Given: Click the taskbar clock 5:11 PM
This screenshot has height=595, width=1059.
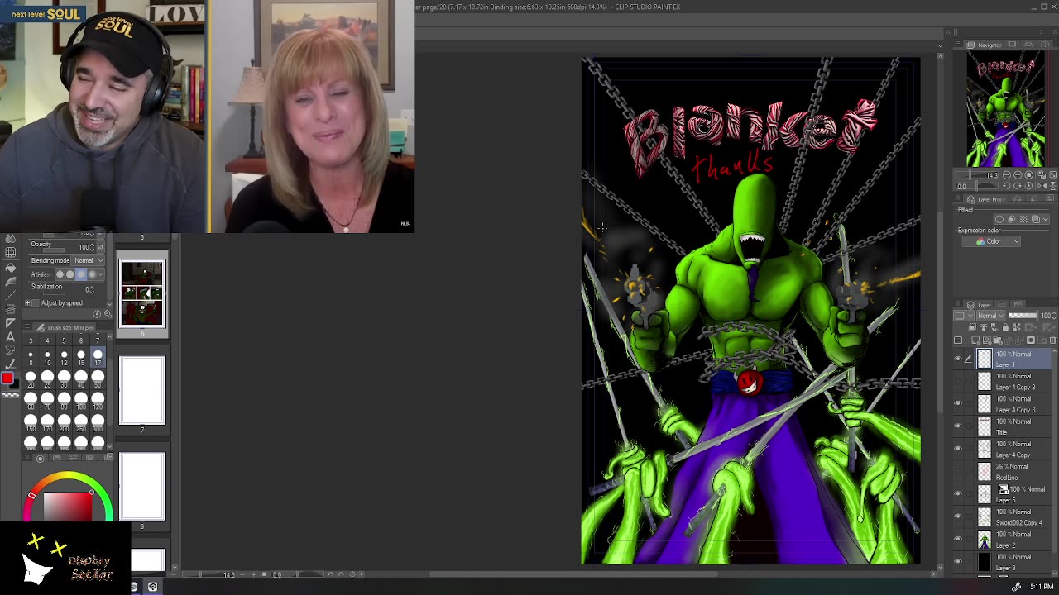Looking at the screenshot, I should (1042, 587).
